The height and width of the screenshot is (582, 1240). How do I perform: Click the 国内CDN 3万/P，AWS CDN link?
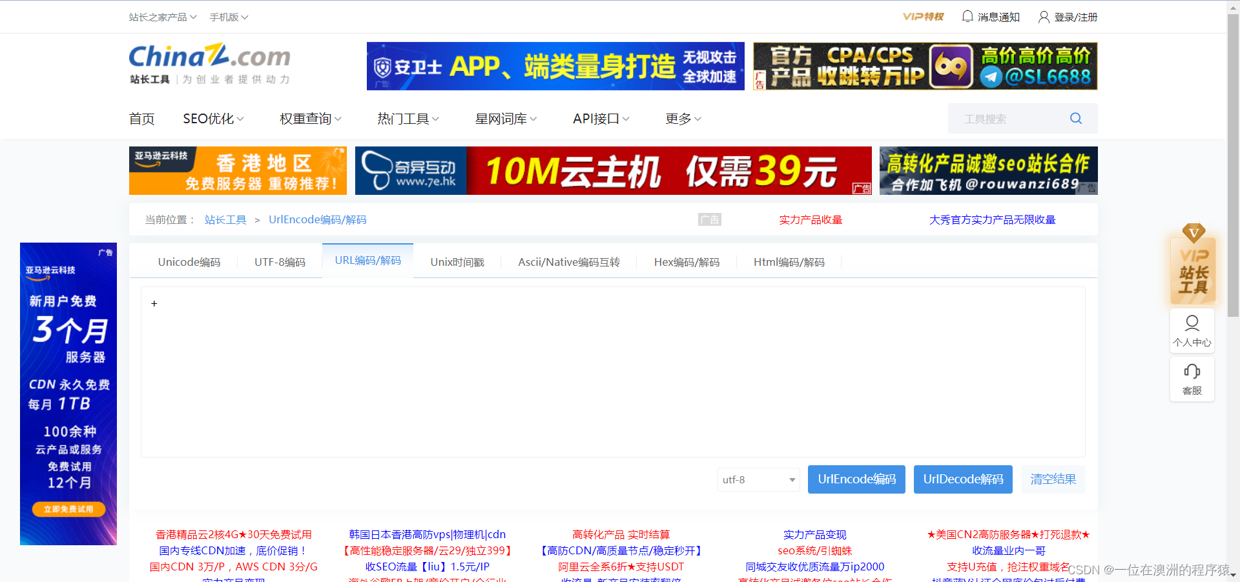click(234, 567)
